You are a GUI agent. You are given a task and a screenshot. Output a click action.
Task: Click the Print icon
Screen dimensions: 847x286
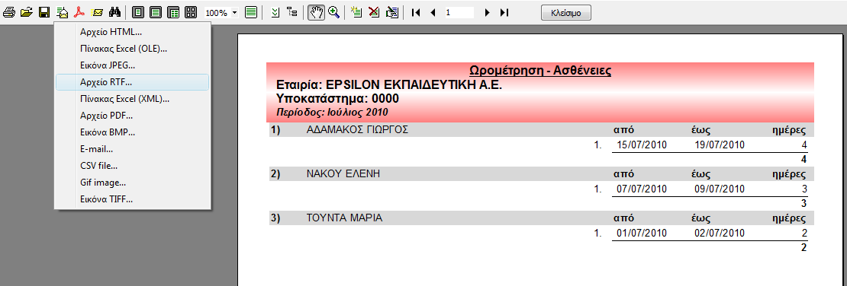coord(8,12)
